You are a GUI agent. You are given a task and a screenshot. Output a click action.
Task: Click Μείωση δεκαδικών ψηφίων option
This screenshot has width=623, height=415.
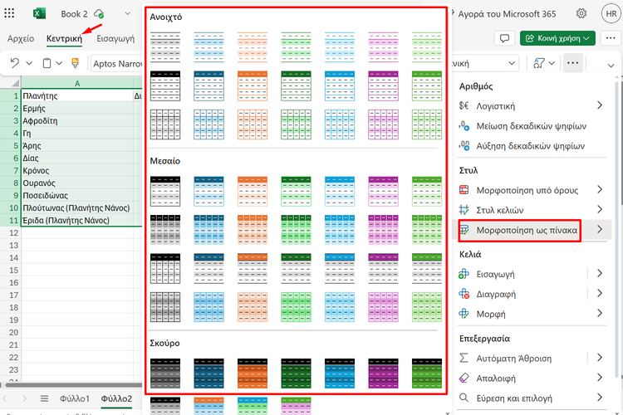click(531, 126)
